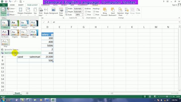Switch to Page Break Preview icon

155,96
